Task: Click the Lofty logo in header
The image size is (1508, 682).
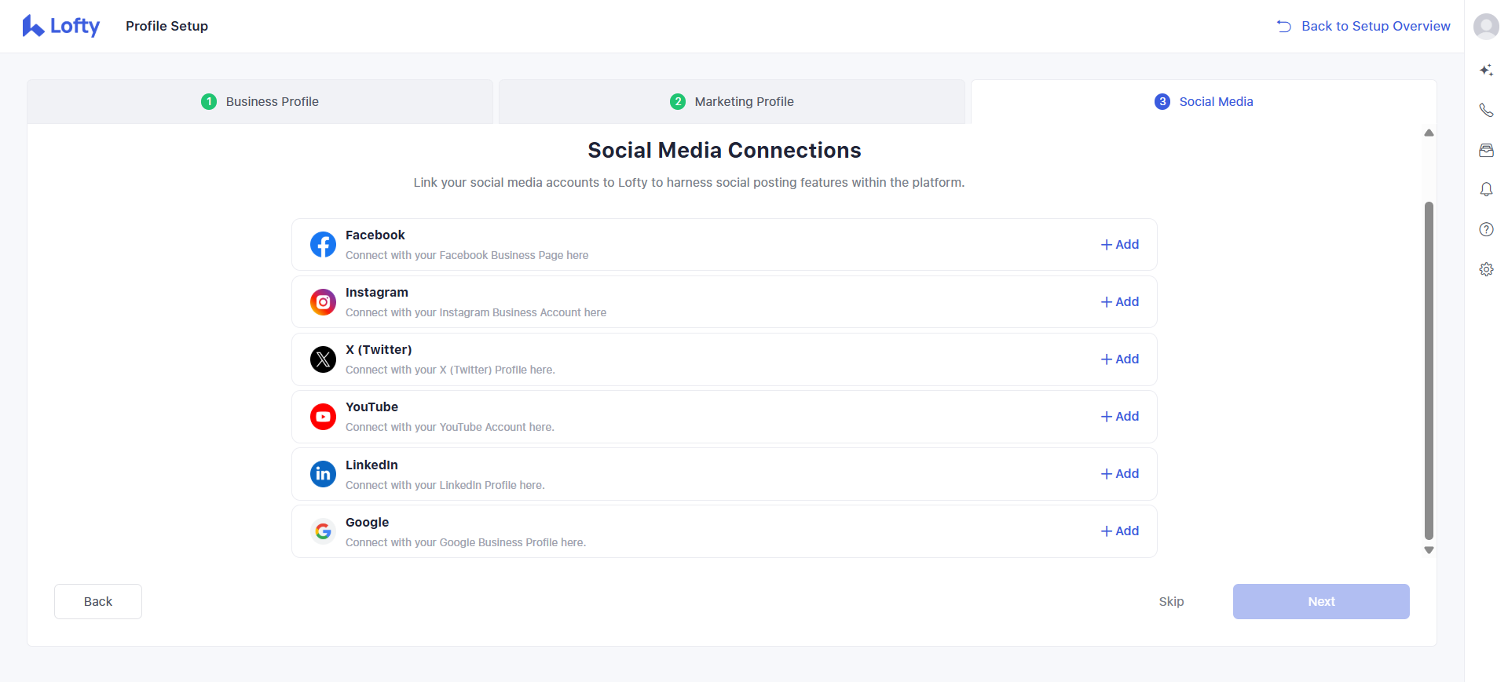Action: click(61, 26)
